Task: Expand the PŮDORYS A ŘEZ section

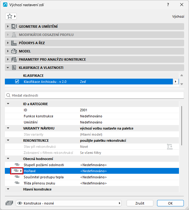Action: click(8, 43)
